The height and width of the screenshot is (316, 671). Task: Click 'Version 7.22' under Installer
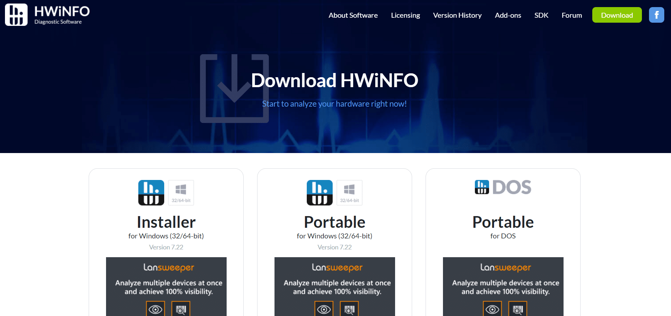(166, 247)
